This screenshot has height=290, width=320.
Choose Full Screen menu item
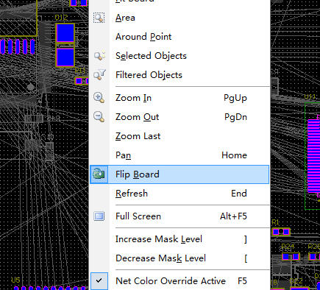(179, 216)
